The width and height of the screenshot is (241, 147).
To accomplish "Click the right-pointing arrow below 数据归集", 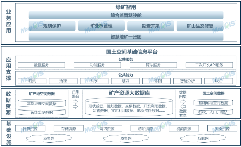I will tap(183, 102).
